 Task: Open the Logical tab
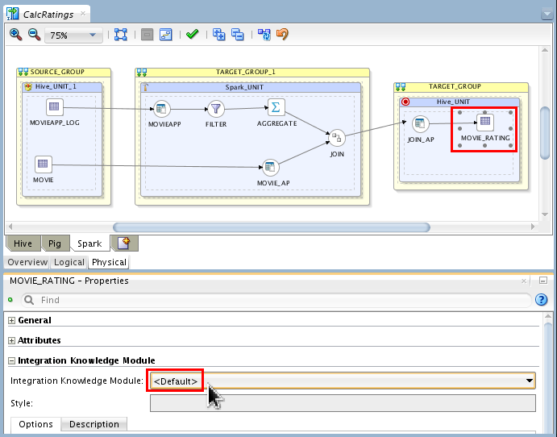pyautogui.click(x=69, y=262)
